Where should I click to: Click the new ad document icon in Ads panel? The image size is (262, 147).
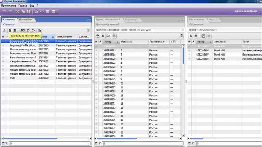click(x=191, y=36)
